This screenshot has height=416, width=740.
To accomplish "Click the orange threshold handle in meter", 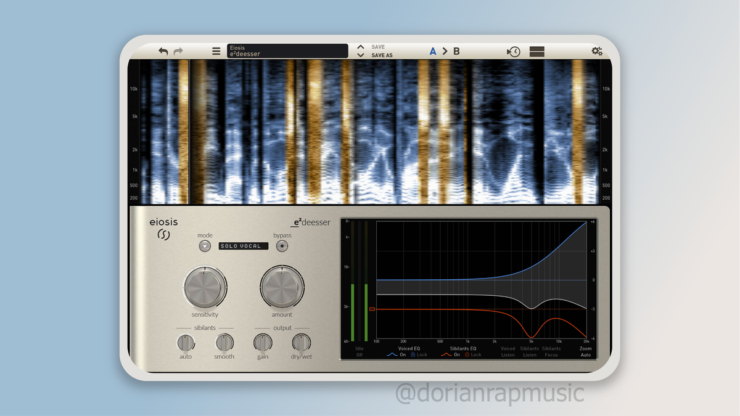I will pyautogui.click(x=372, y=309).
